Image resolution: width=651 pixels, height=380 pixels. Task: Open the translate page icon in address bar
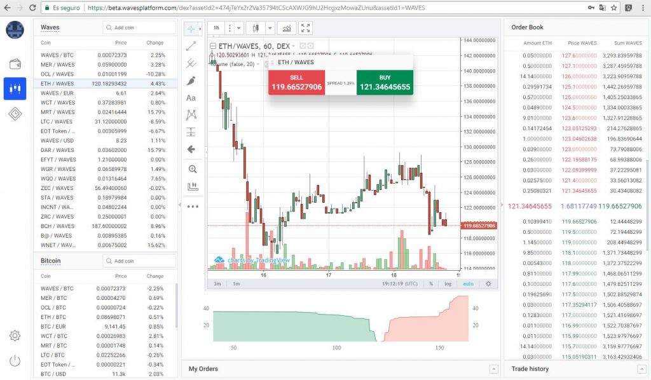(603, 8)
